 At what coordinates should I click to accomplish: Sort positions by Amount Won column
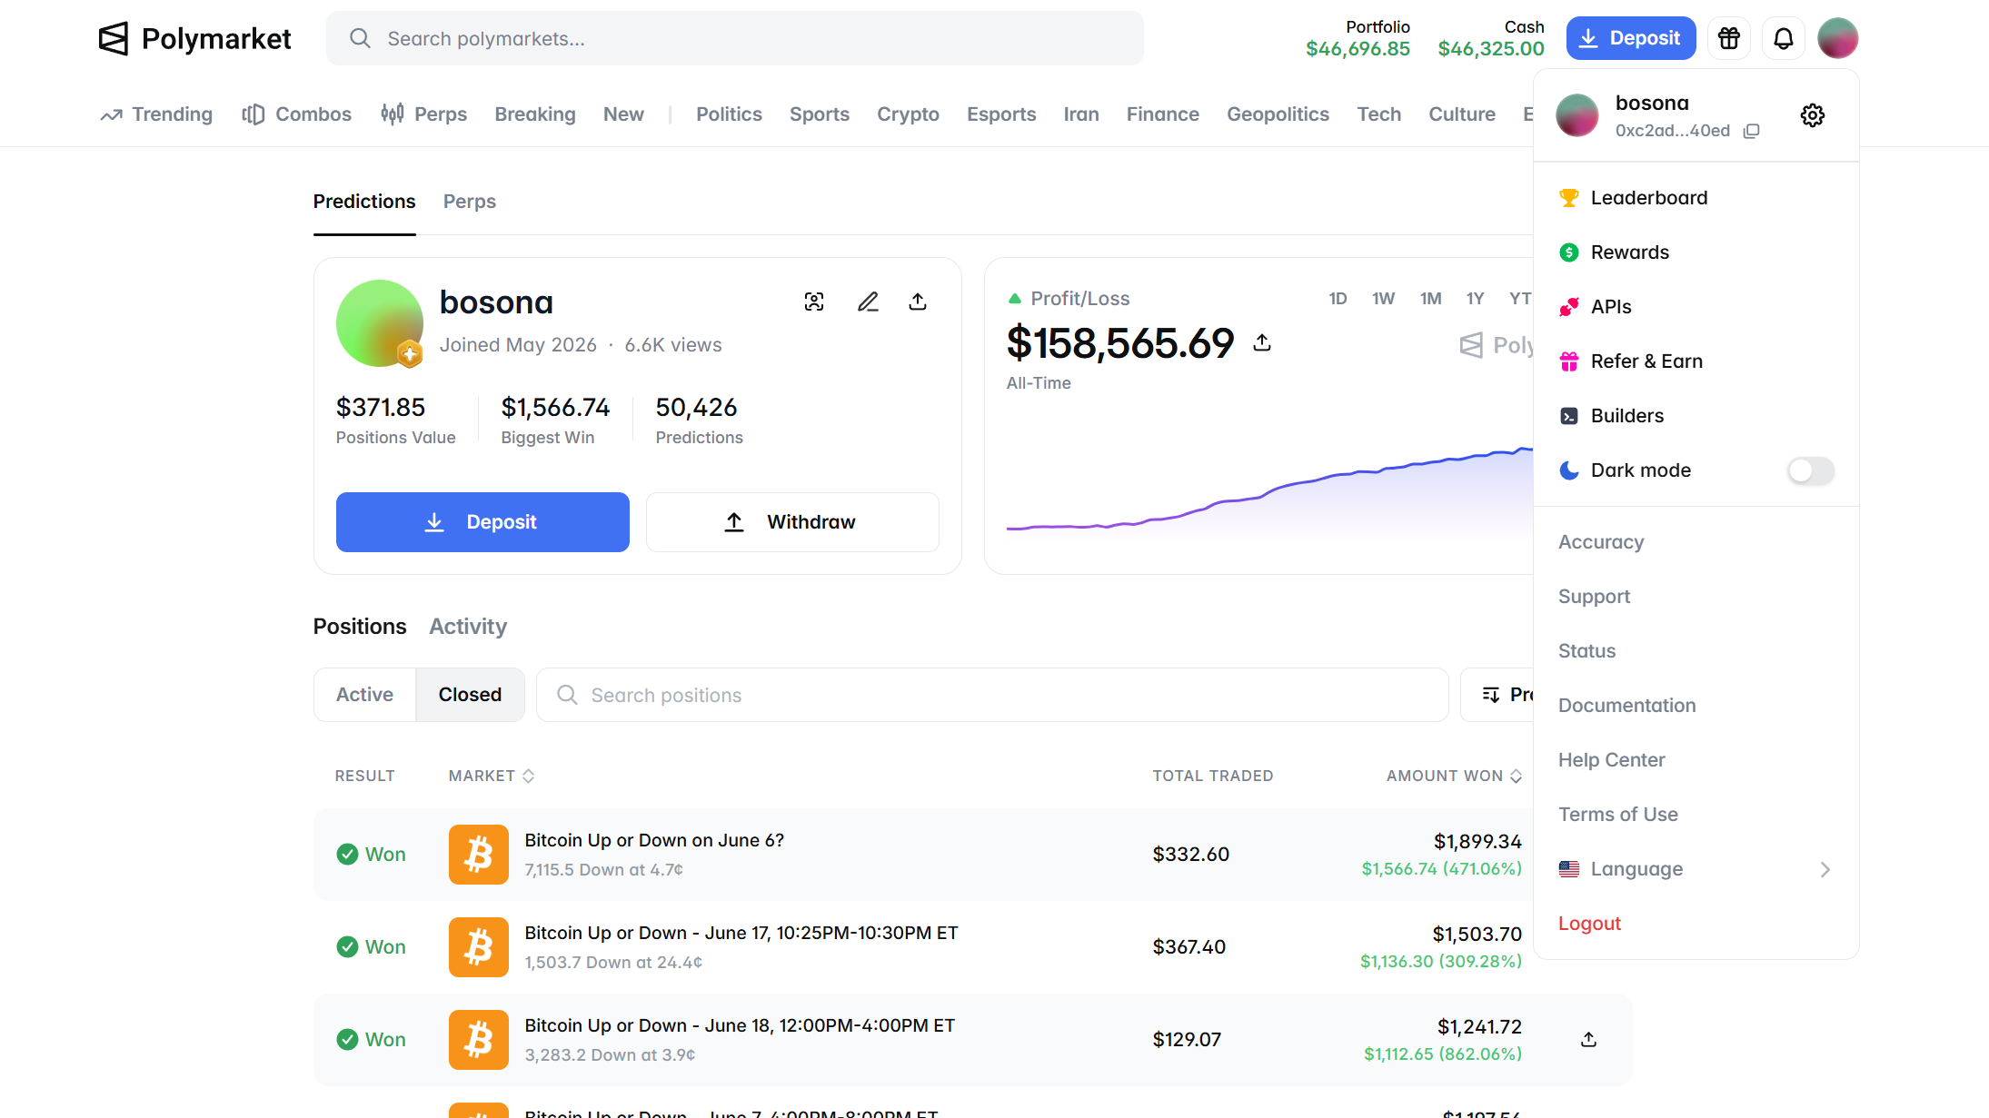point(1454,776)
